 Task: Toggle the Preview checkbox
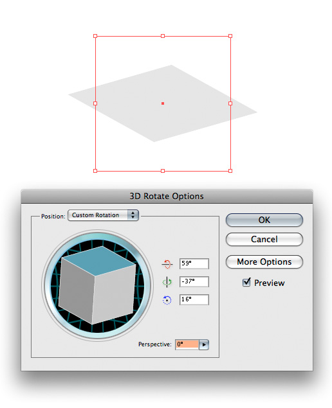click(x=246, y=282)
